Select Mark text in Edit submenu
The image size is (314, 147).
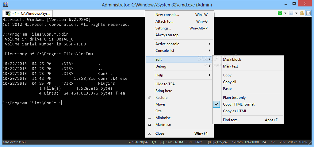coord(248,66)
